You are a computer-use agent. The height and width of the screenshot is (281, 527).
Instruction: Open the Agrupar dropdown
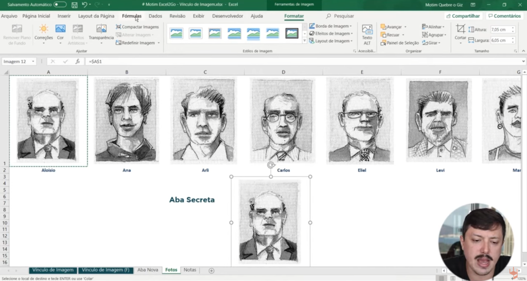(434, 34)
